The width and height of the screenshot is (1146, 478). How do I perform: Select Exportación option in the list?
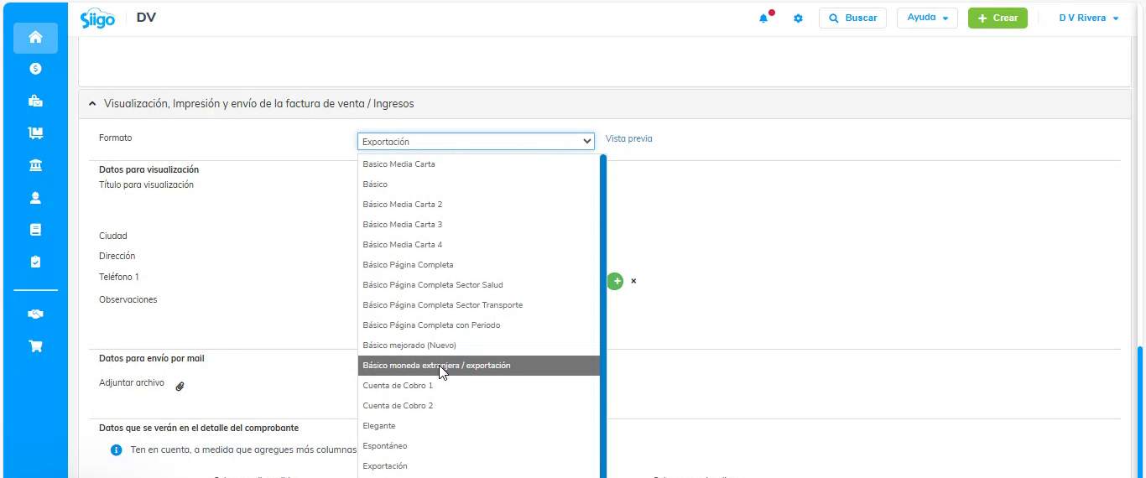pyautogui.click(x=478, y=466)
